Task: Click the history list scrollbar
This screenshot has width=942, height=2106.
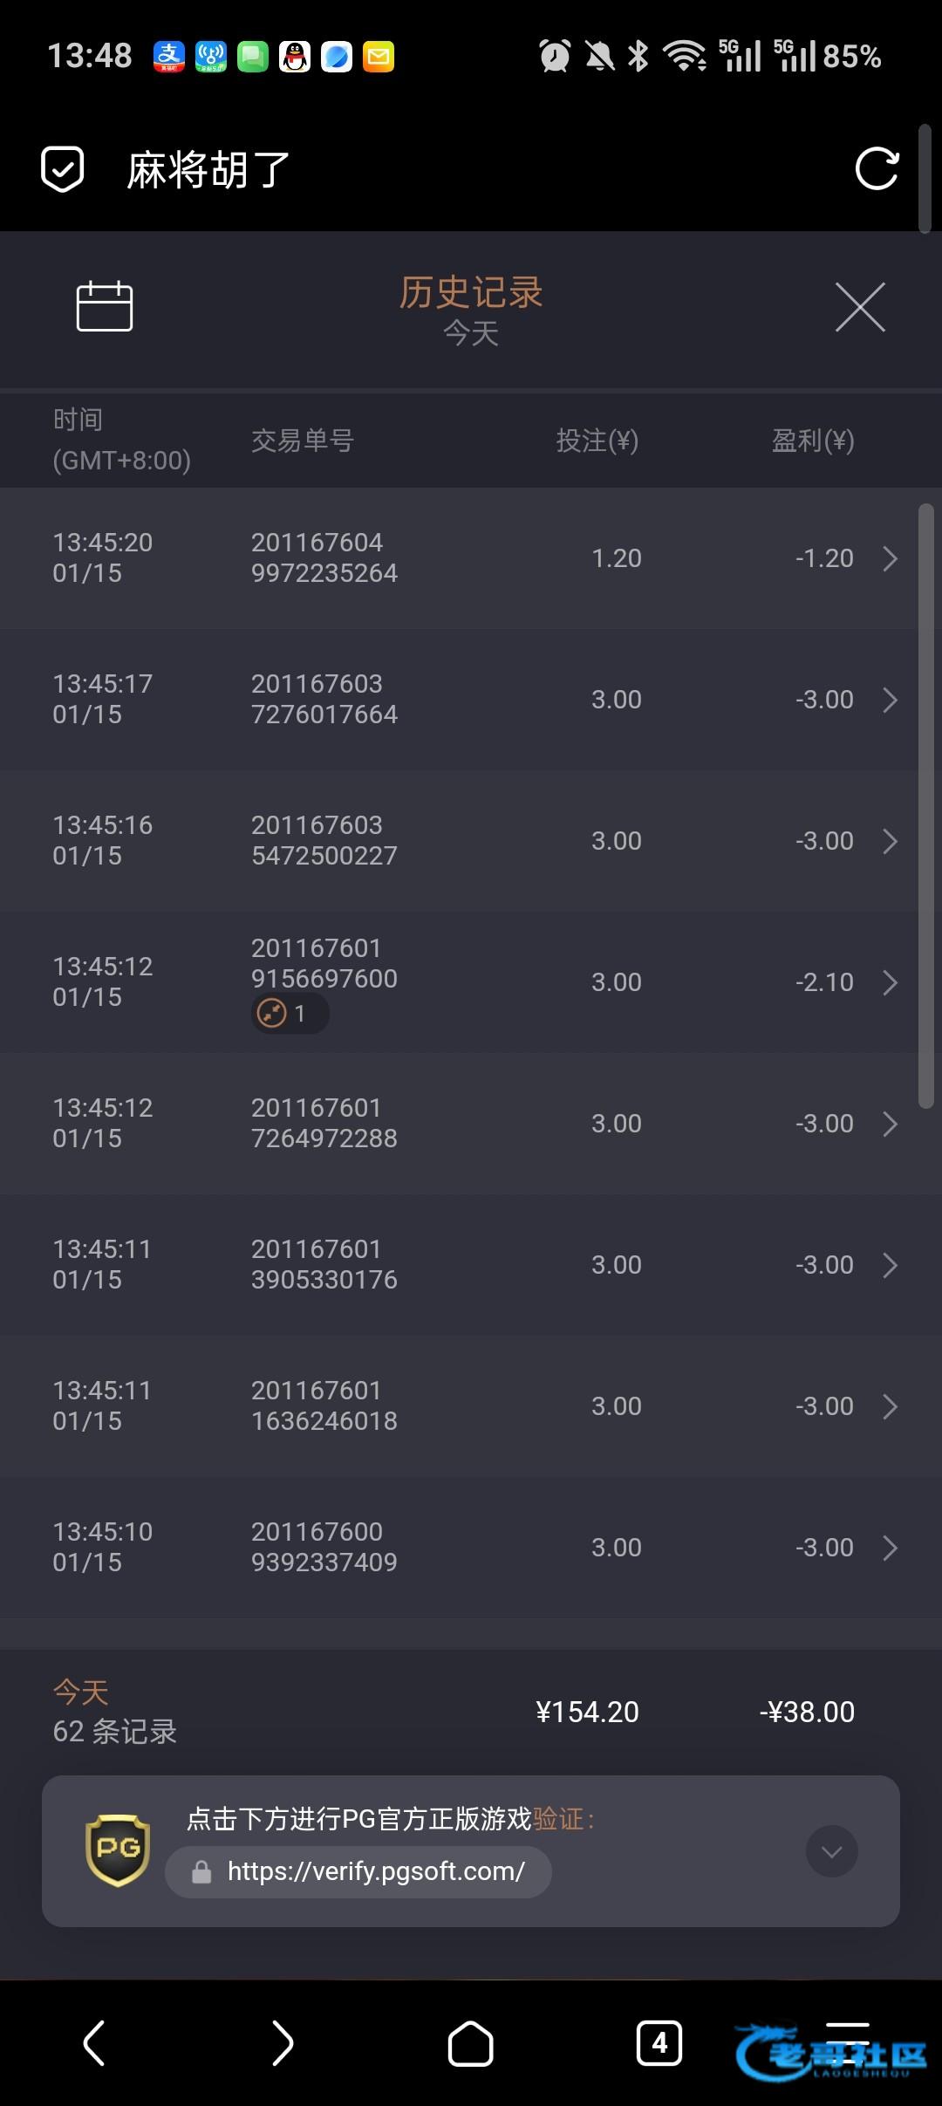Action: point(926,803)
